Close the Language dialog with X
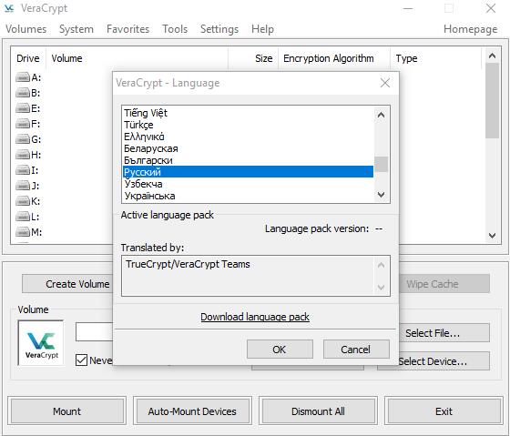Image resolution: width=510 pixels, height=436 pixels. (385, 83)
